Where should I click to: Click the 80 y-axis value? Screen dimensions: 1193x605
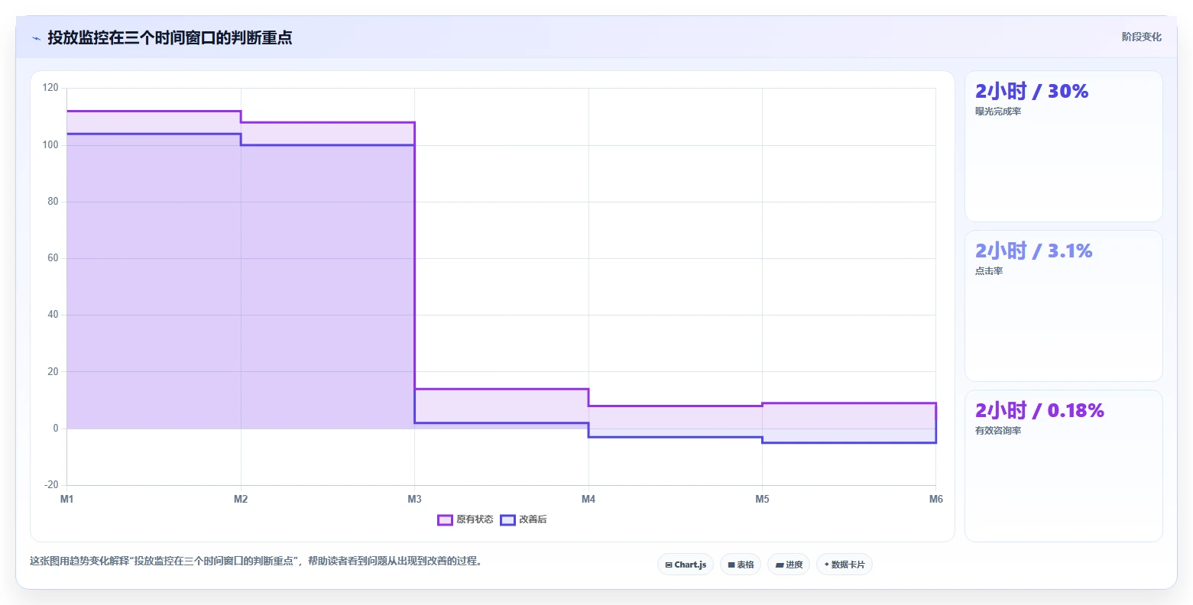(53, 202)
